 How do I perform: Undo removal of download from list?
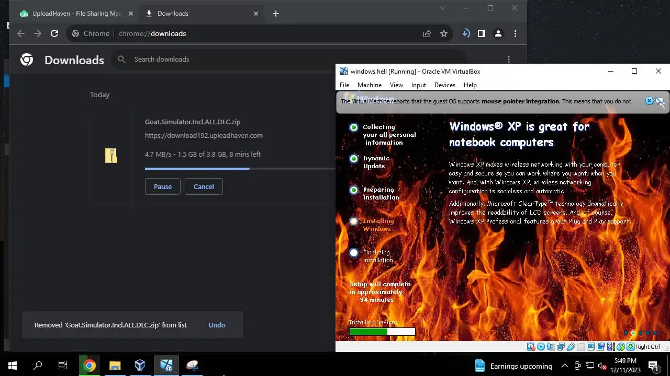217,325
